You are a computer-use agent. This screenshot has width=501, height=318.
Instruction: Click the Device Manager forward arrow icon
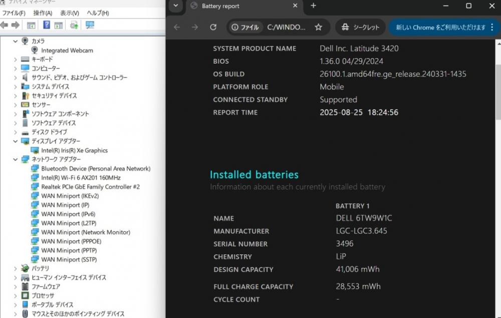click(x=15, y=25)
